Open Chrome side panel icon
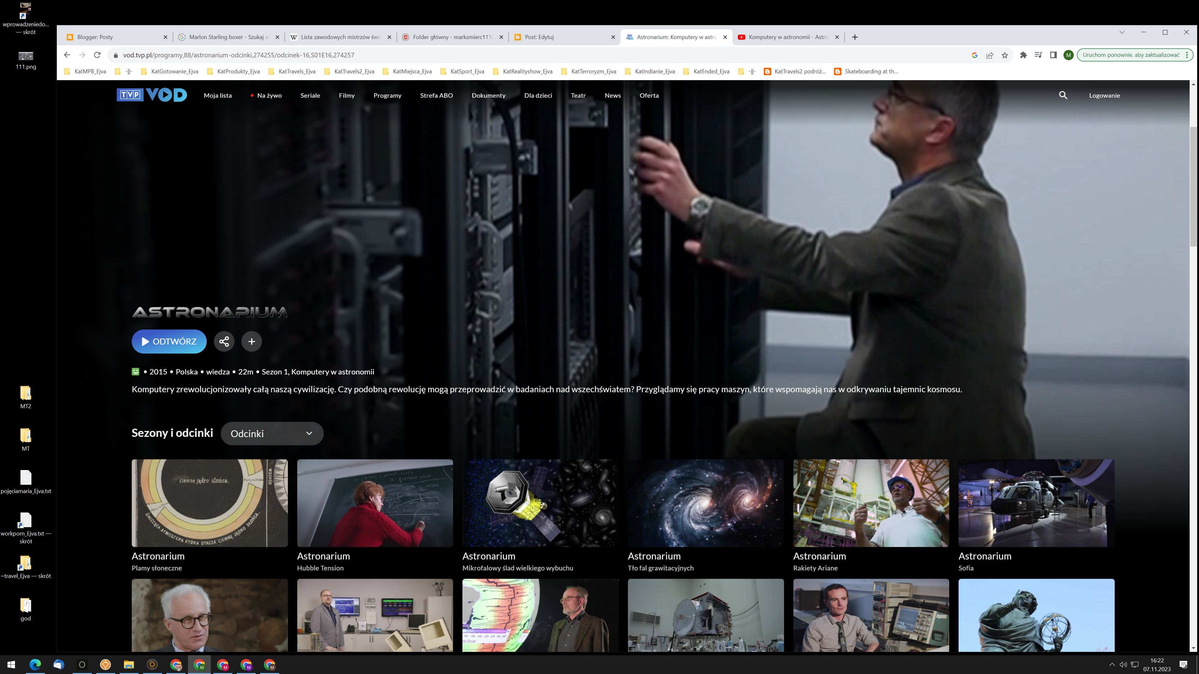 tap(1053, 55)
